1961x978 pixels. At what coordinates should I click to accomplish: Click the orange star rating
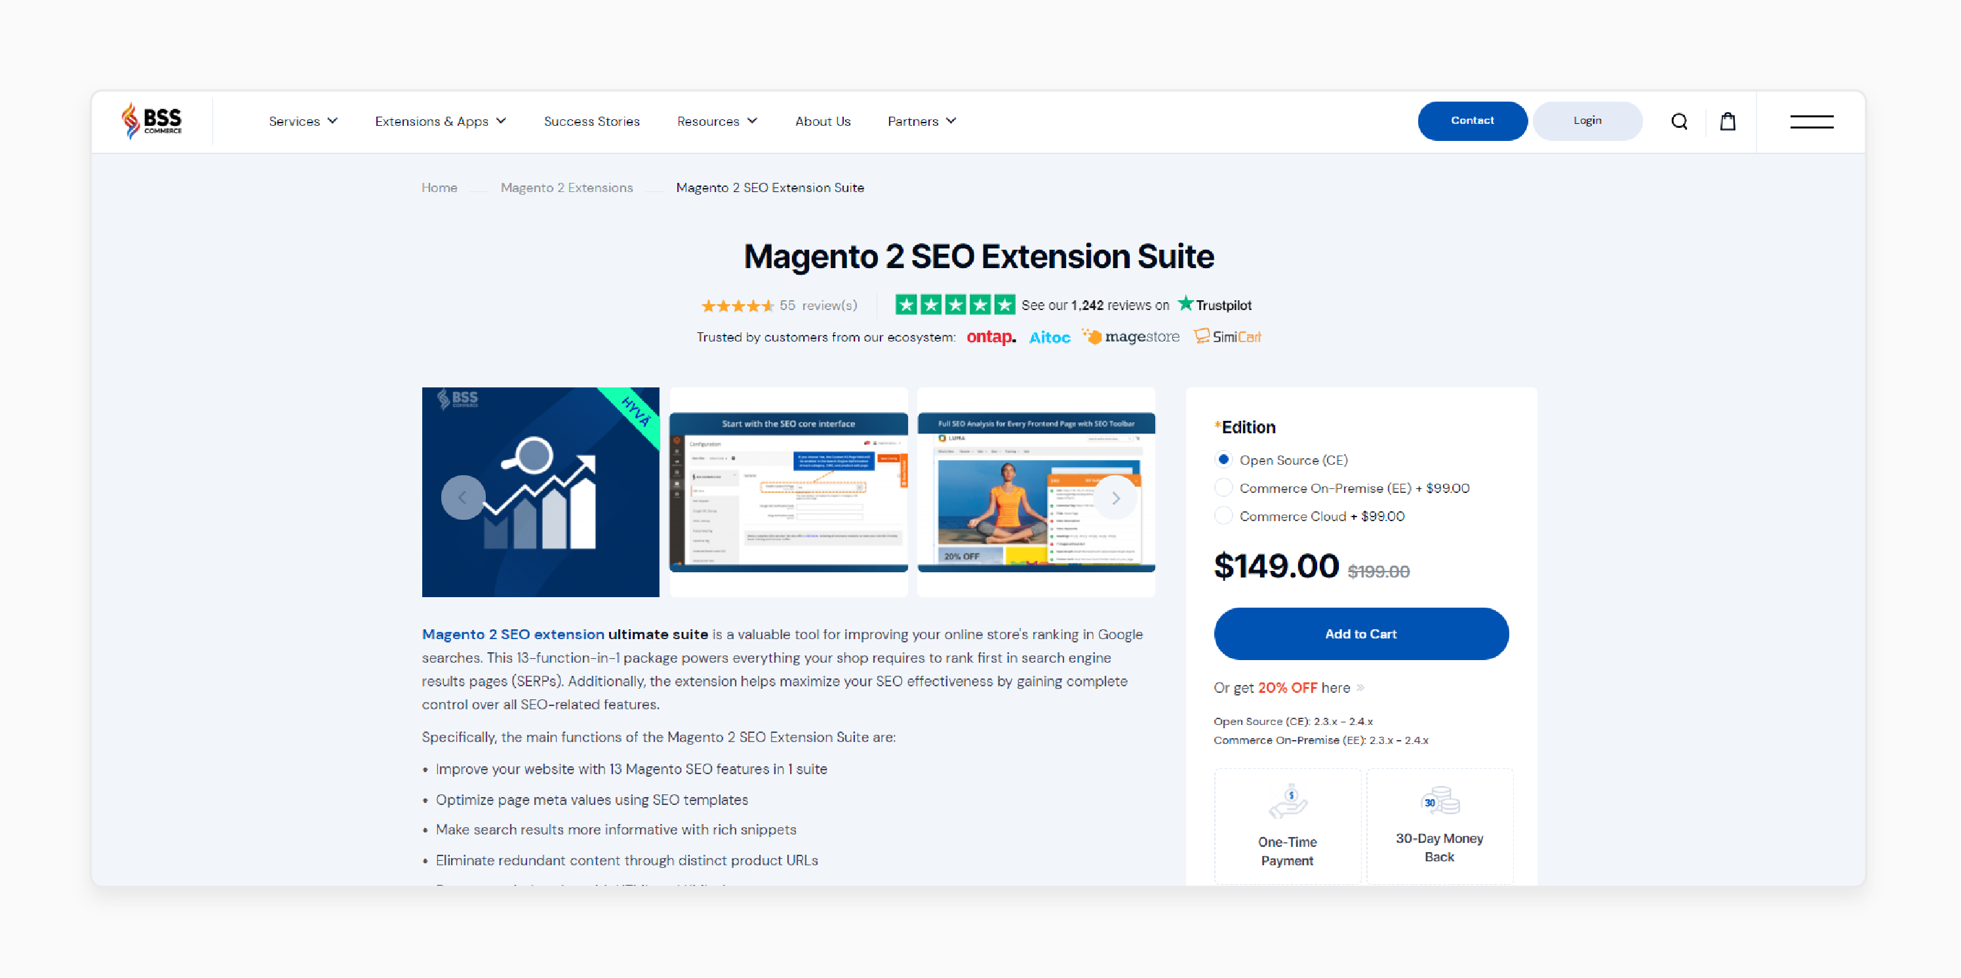(737, 305)
